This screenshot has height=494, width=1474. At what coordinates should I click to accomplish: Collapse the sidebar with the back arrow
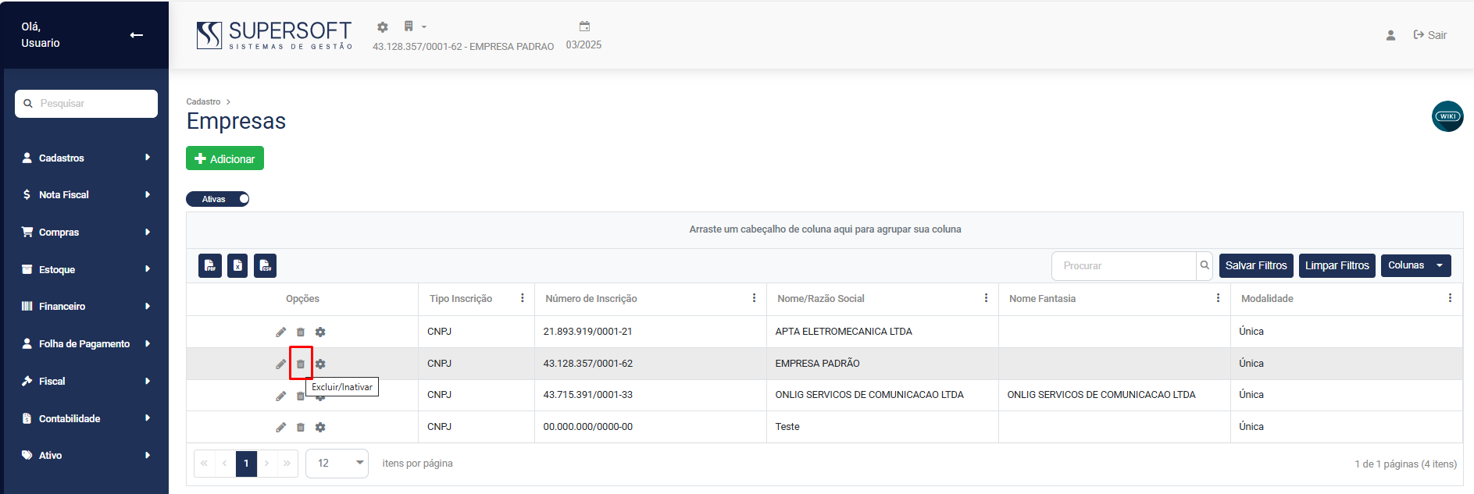point(137,35)
